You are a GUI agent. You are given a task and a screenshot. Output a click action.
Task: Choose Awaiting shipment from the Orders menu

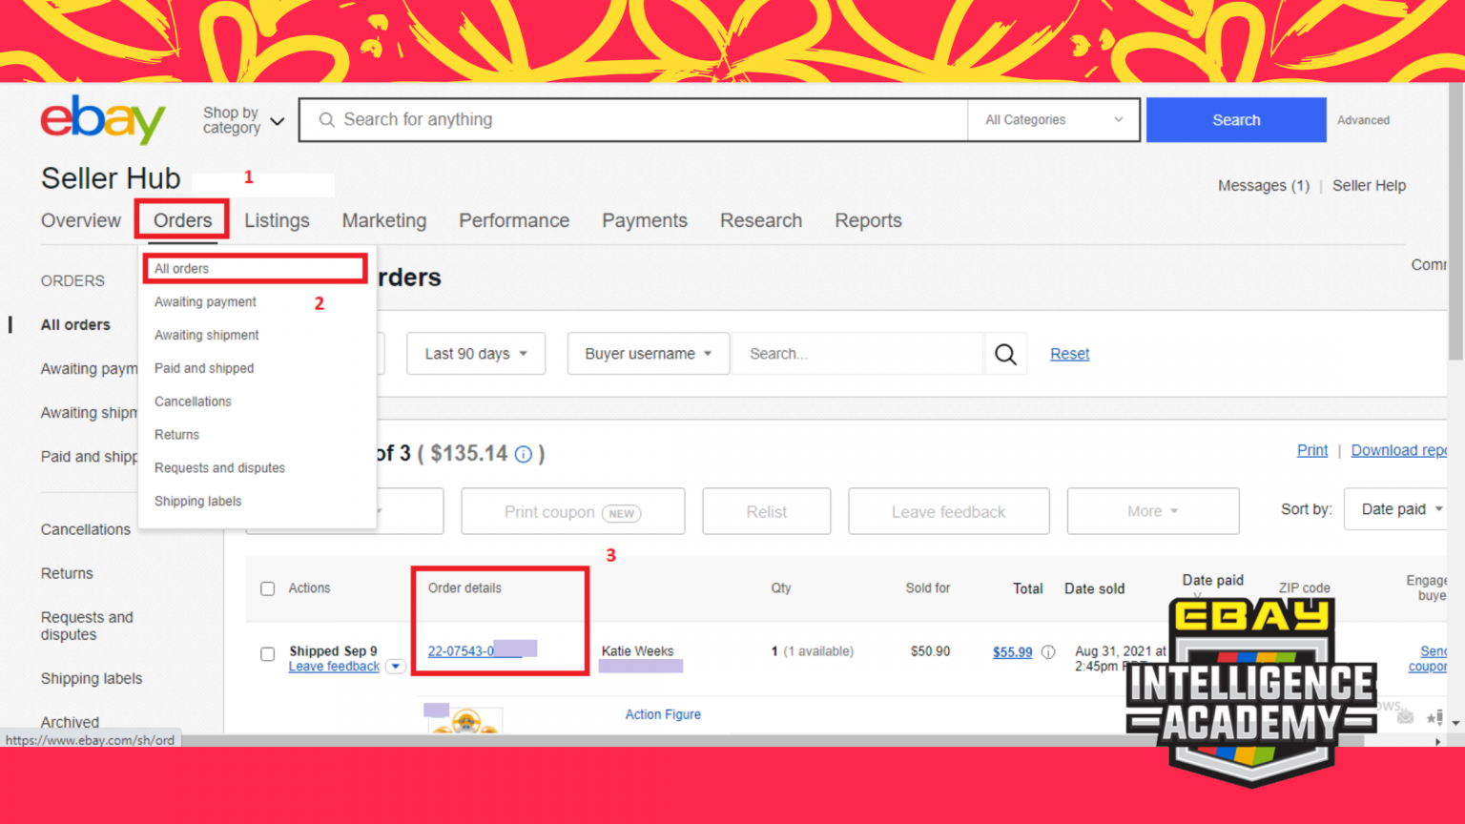pyautogui.click(x=206, y=336)
